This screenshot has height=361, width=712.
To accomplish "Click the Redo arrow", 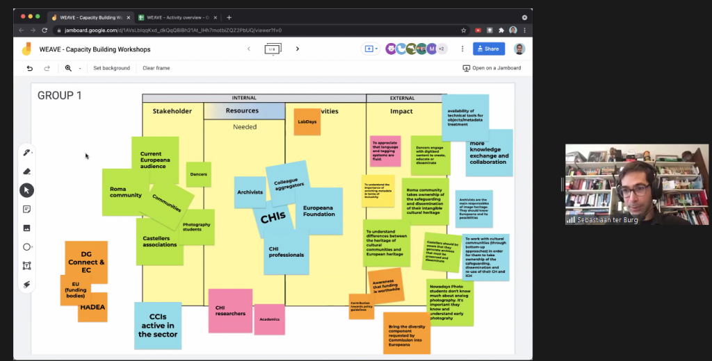I will click(47, 68).
